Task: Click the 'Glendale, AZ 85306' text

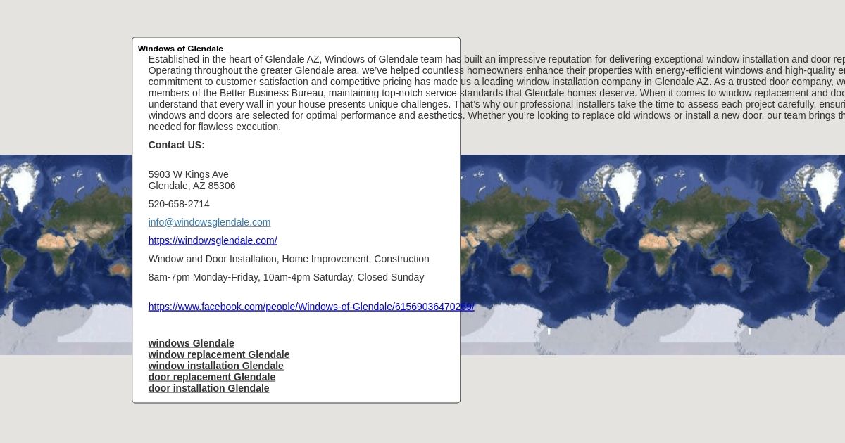Action: point(192,186)
